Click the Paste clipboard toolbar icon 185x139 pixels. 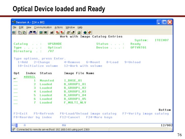(24, 33)
